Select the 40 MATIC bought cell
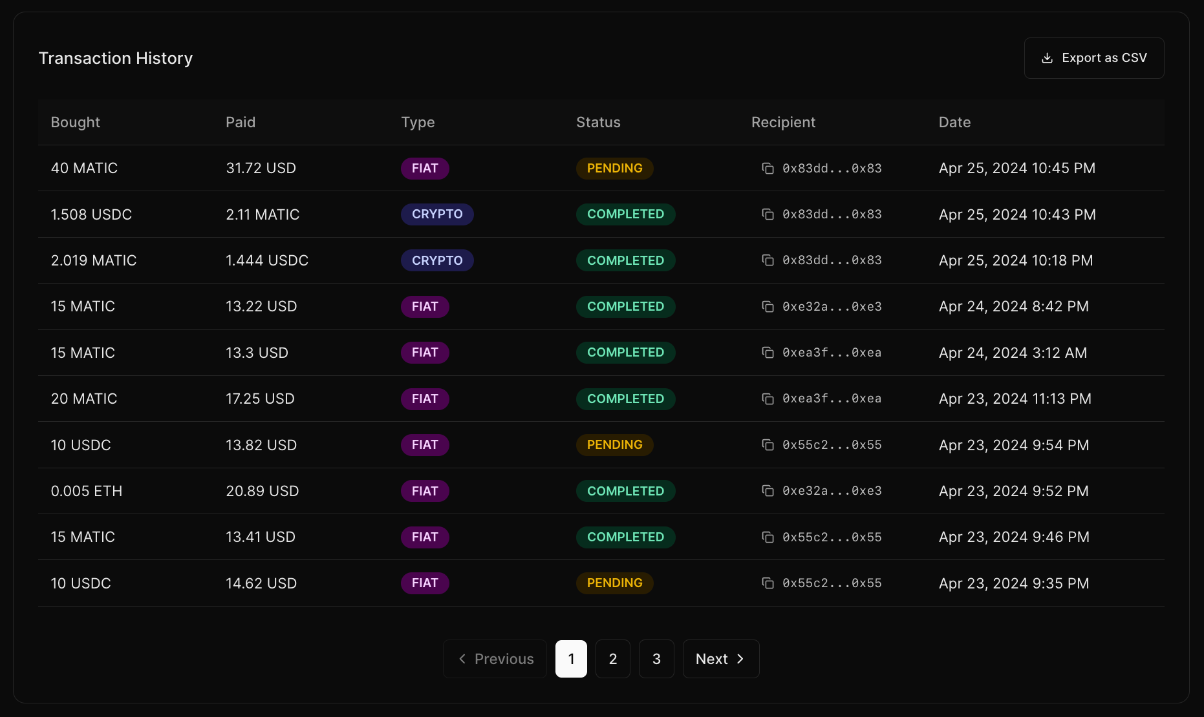The height and width of the screenshot is (717, 1204). coord(84,169)
